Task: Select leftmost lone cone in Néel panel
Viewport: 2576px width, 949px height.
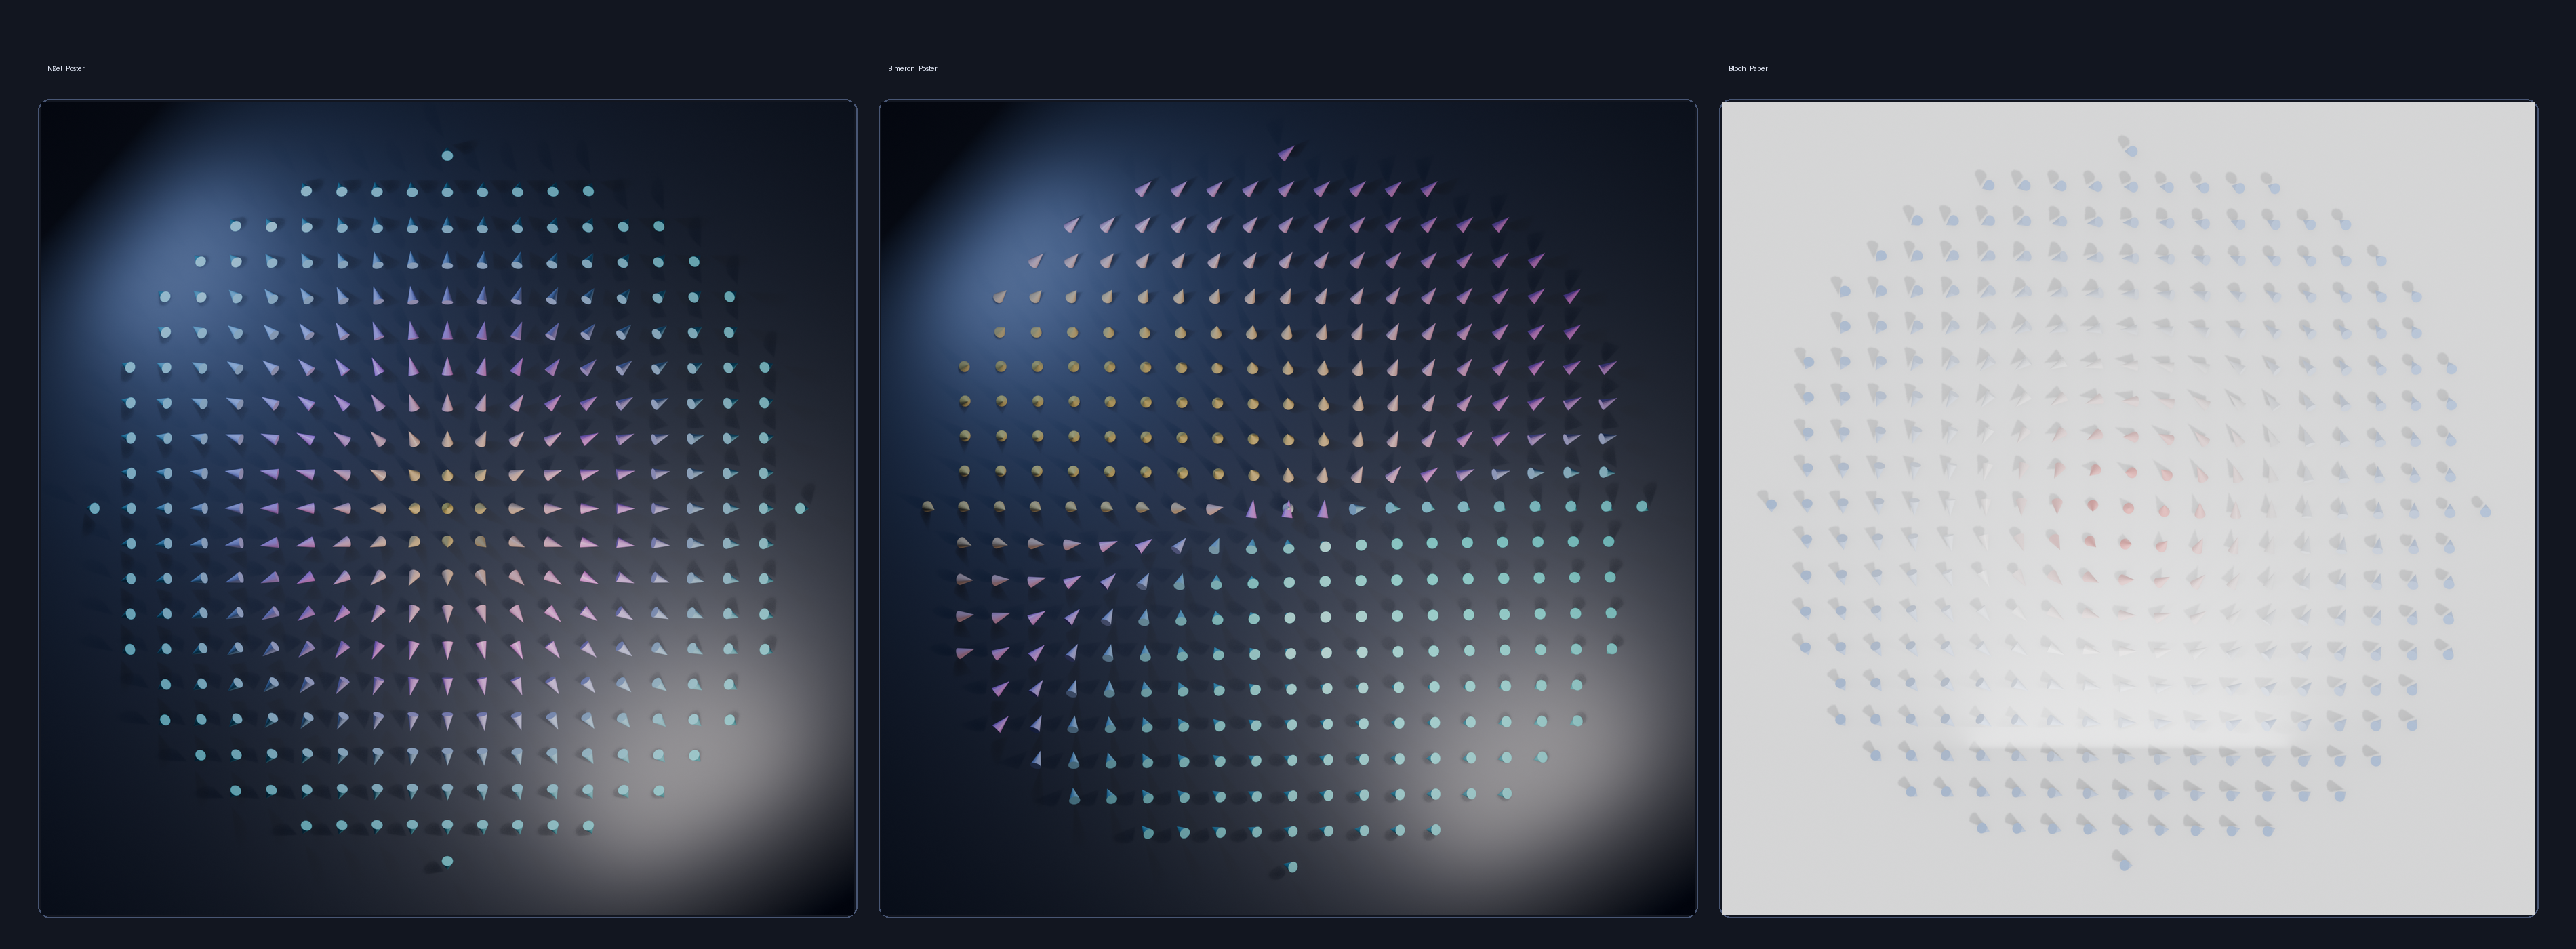Action: tap(95, 508)
